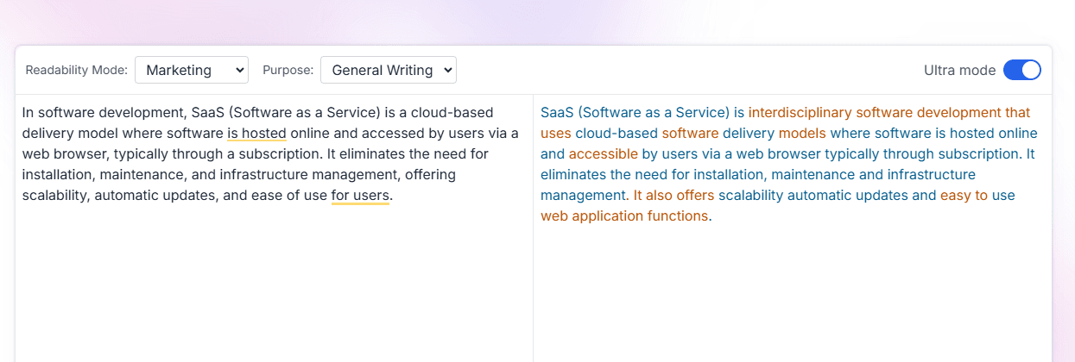Click the underlined phrase "is hosted"
This screenshot has width=1075, height=362.
pyautogui.click(x=256, y=133)
